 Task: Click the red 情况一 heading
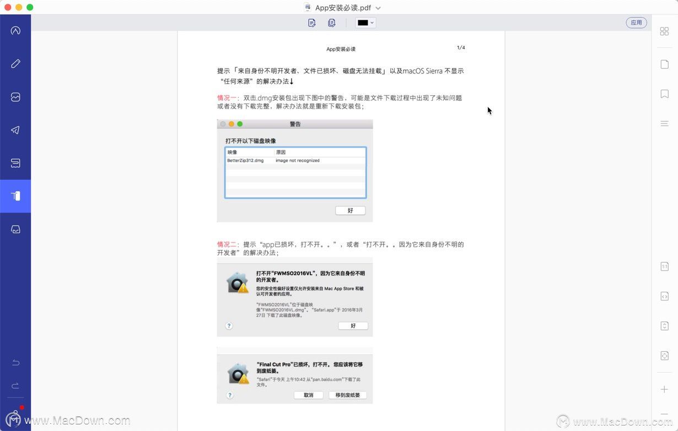click(x=227, y=98)
